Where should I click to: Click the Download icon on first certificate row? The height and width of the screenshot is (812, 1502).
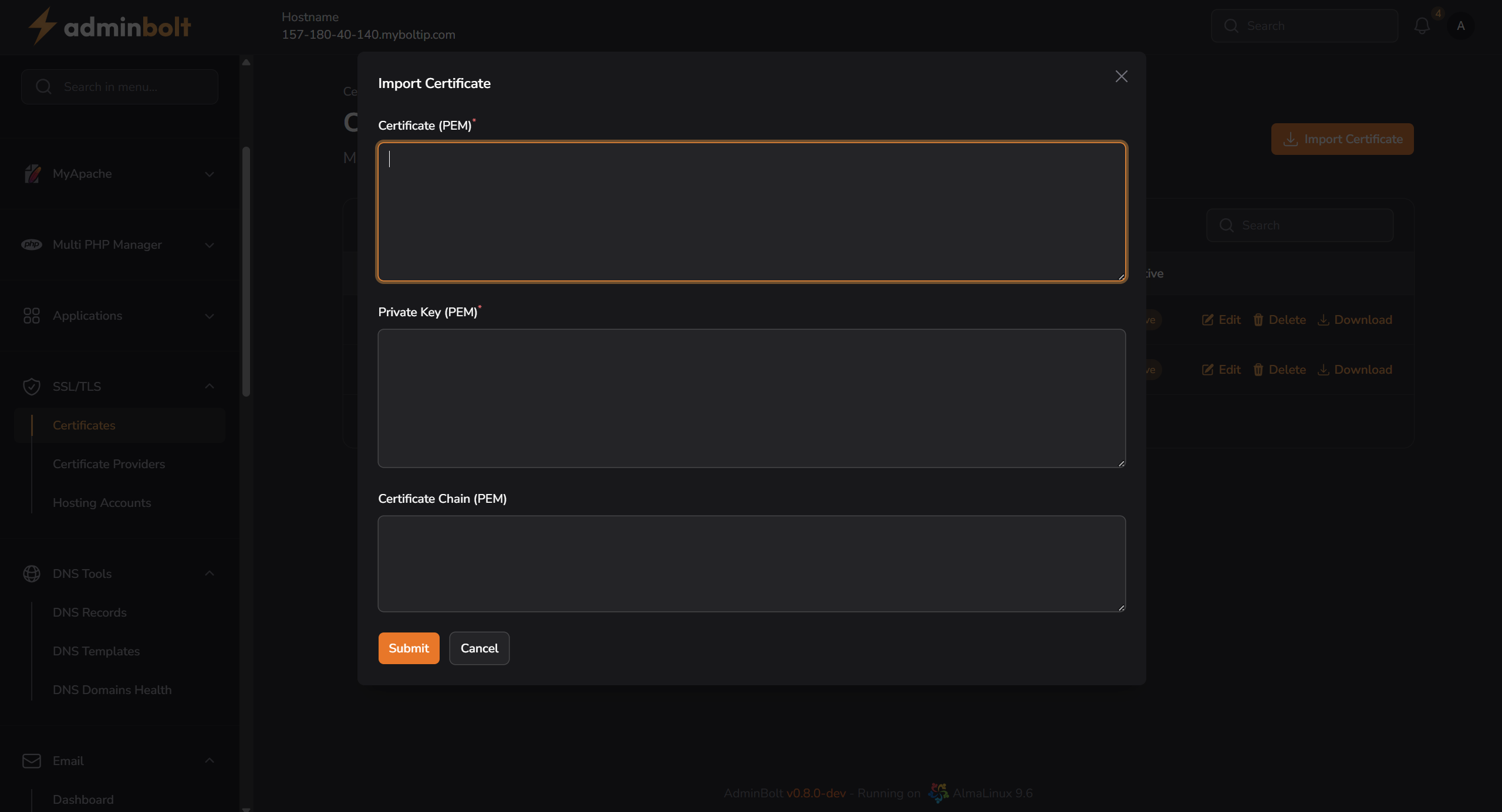[x=1322, y=319]
